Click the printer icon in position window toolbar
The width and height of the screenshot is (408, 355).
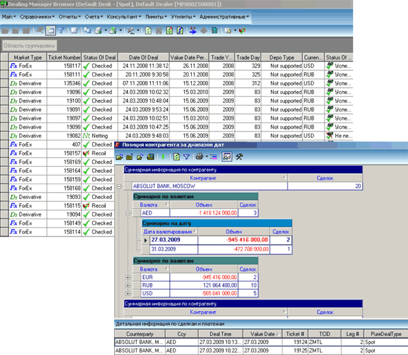pyautogui.click(x=200, y=157)
